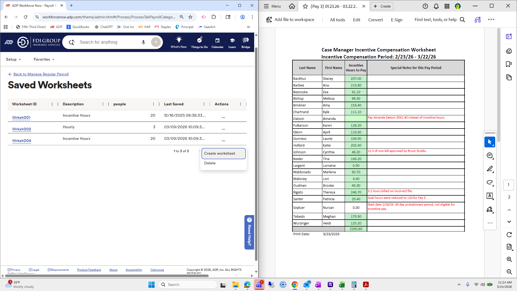Zoom out using the magnifier minus icon
517x291 pixels.
[x=509, y=272]
